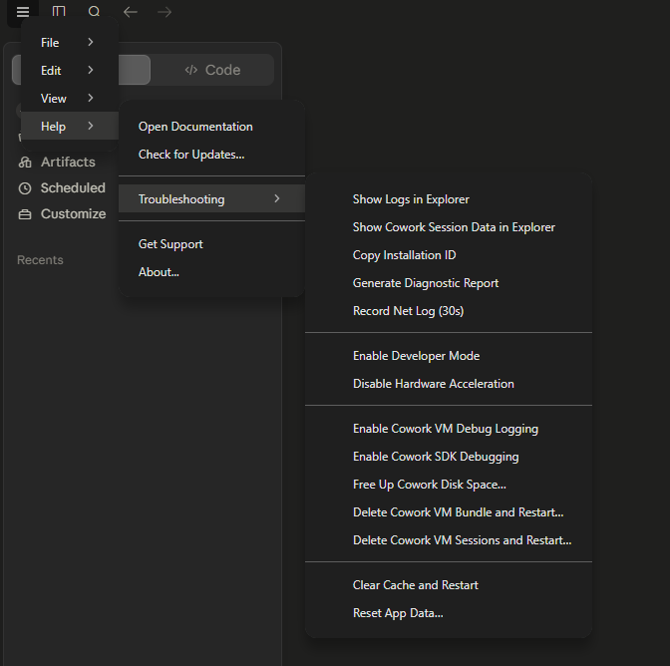This screenshot has width=670, height=666.
Task: Toggle Disable Hardware Acceleration
Action: point(449,384)
